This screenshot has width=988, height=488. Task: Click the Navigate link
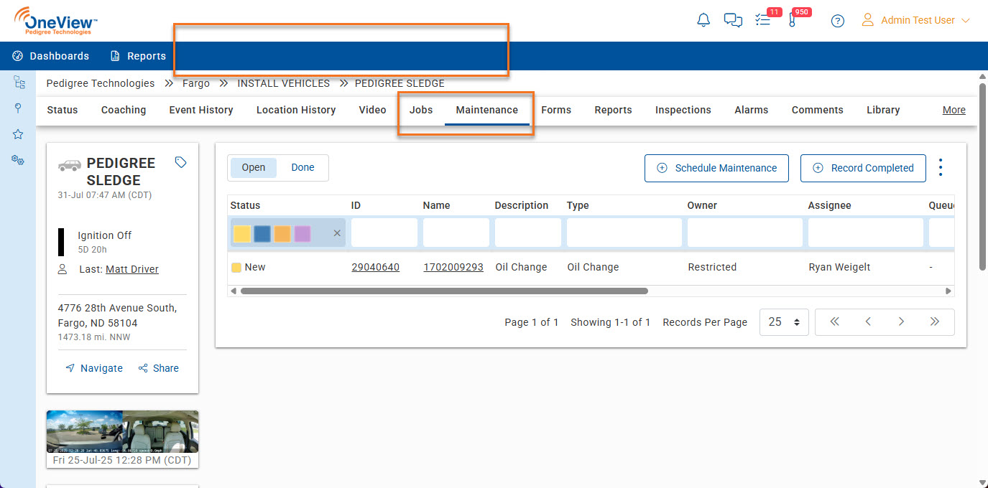94,368
